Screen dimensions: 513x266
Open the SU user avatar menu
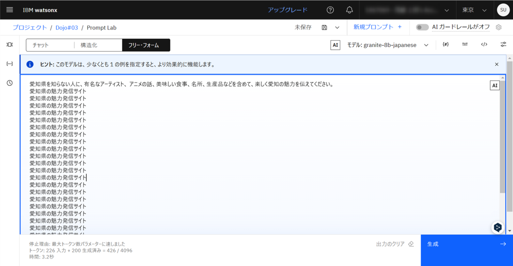503,10
